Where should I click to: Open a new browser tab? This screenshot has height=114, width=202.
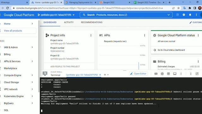pos(169,3)
